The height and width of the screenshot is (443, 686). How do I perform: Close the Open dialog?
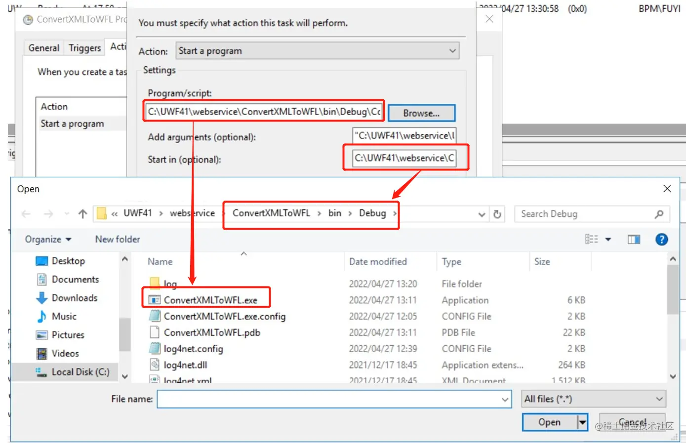click(x=667, y=189)
